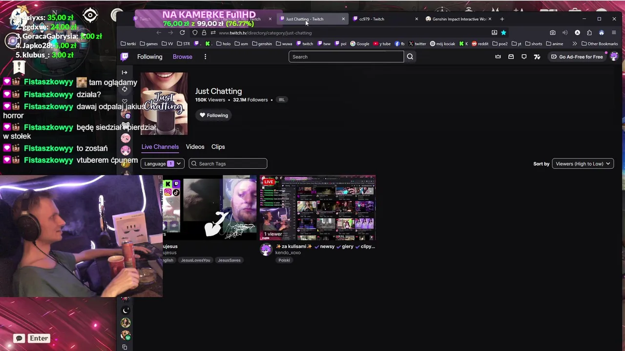Open Prime Loot crown icon

[x=498, y=57]
